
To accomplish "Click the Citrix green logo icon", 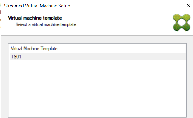I will [x=182, y=22].
